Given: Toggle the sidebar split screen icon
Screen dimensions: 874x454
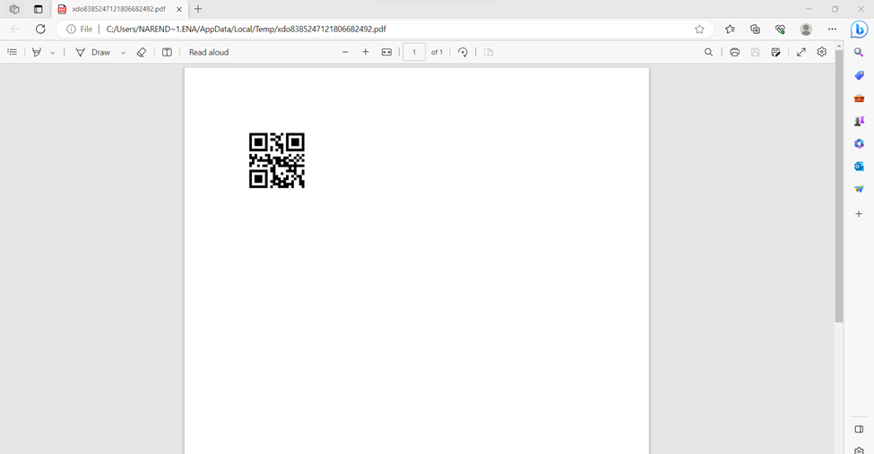Looking at the screenshot, I should pos(859,429).
